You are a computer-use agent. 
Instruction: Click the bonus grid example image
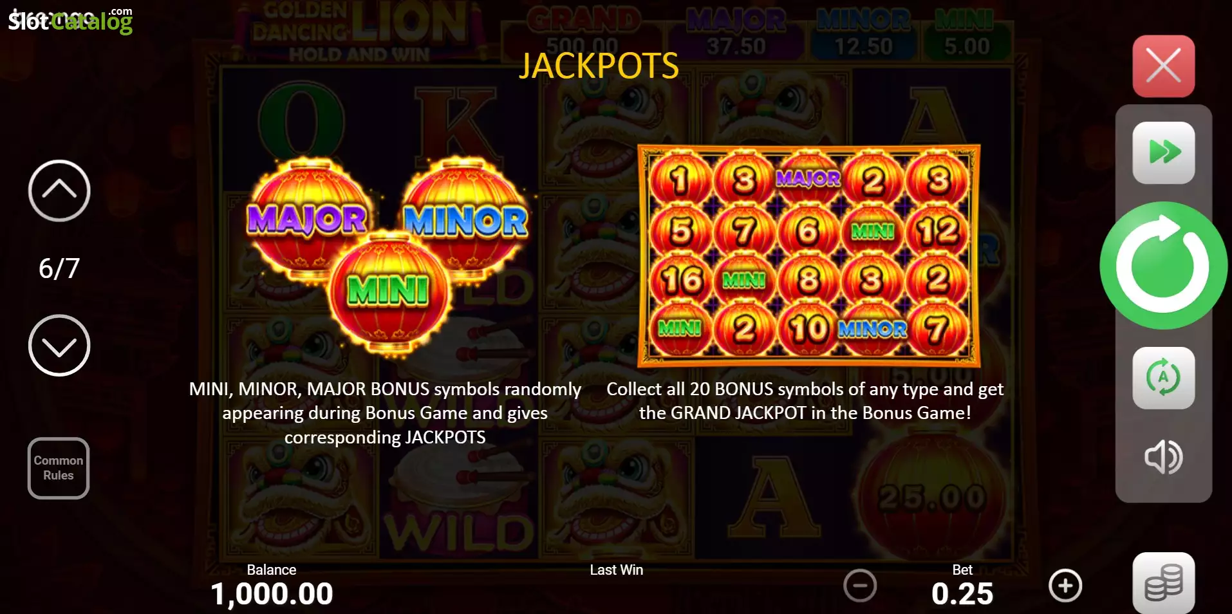tap(808, 256)
